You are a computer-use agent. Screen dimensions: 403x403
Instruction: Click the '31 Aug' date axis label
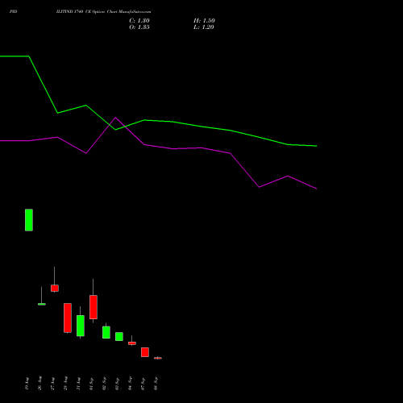pos(78,384)
